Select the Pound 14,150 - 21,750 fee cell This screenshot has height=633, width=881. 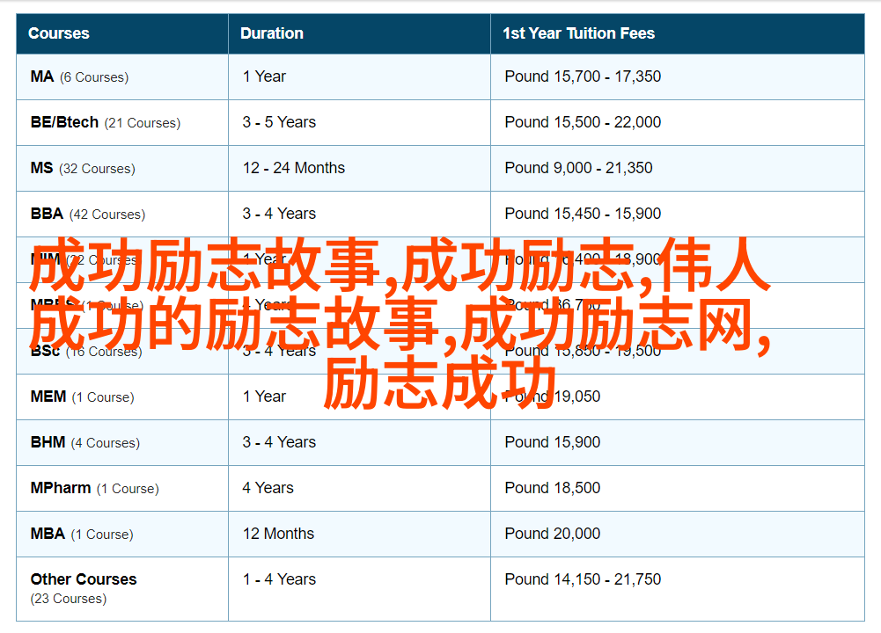coord(583,579)
